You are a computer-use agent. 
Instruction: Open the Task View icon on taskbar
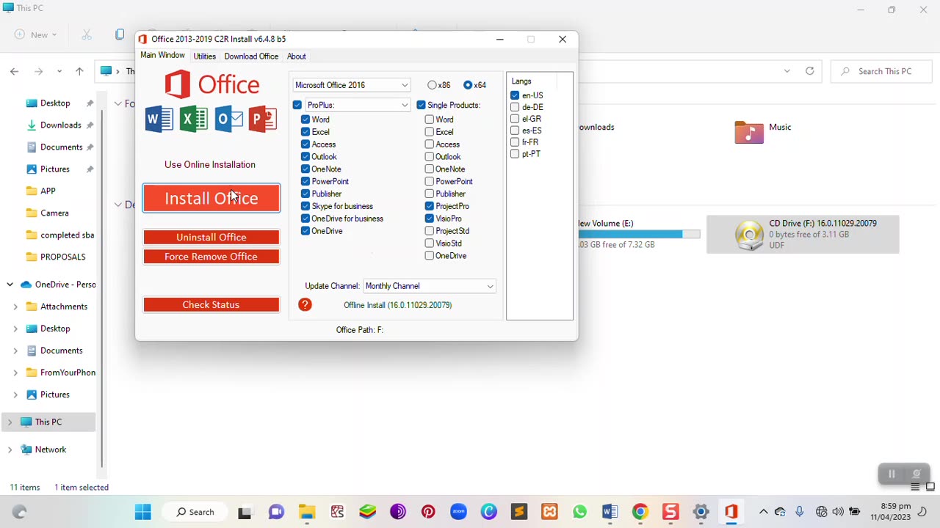pyautogui.click(x=245, y=512)
